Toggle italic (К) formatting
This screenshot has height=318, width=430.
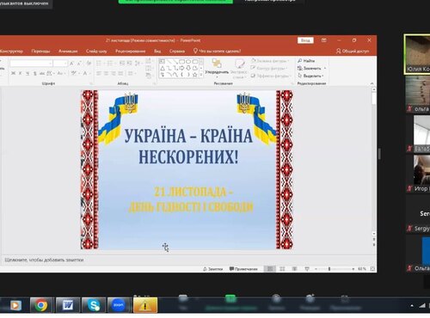[x=21, y=73]
